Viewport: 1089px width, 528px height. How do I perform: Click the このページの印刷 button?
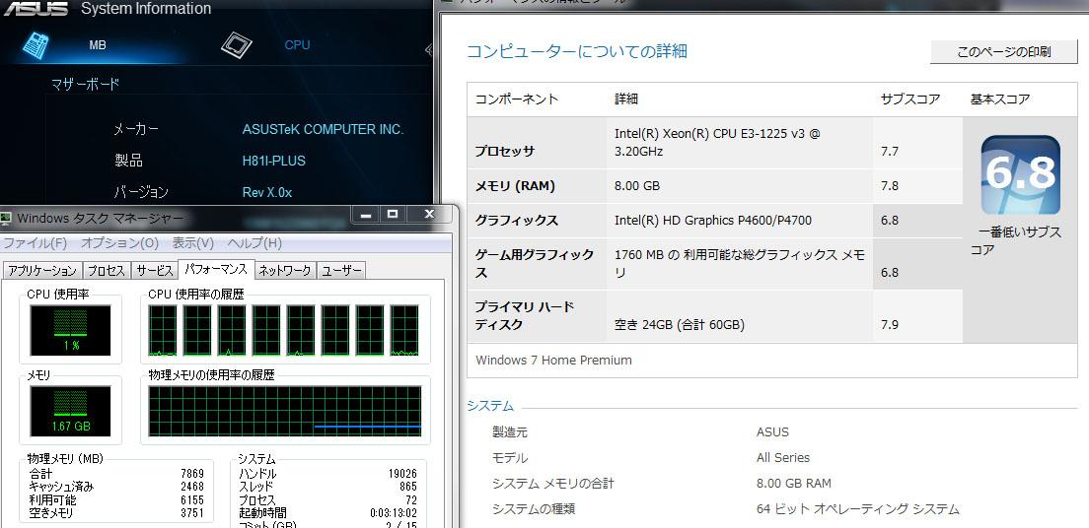click(1003, 52)
